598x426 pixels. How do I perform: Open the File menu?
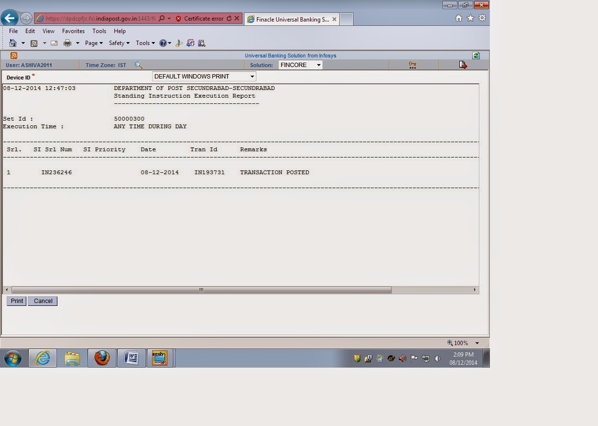[13, 31]
